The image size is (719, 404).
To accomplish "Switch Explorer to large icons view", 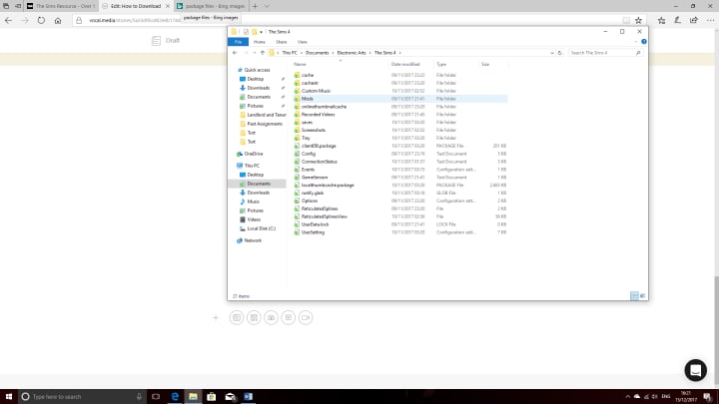I will click(x=642, y=296).
